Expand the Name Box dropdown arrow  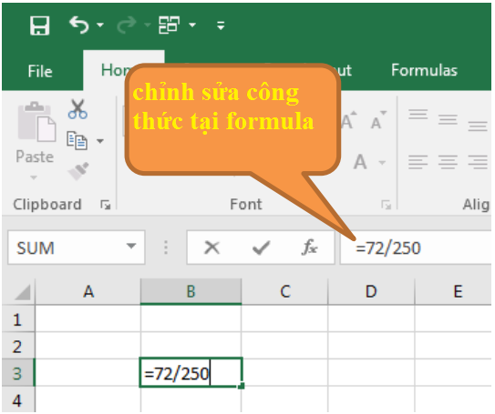coord(131,246)
